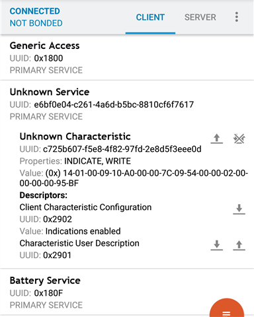Tap the CONNECTED status label
Viewport: 254px width, 317px height.
(34, 11)
